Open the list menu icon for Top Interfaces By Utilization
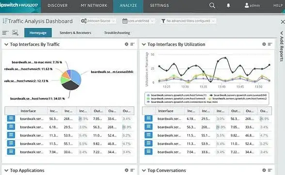 tap(270, 44)
